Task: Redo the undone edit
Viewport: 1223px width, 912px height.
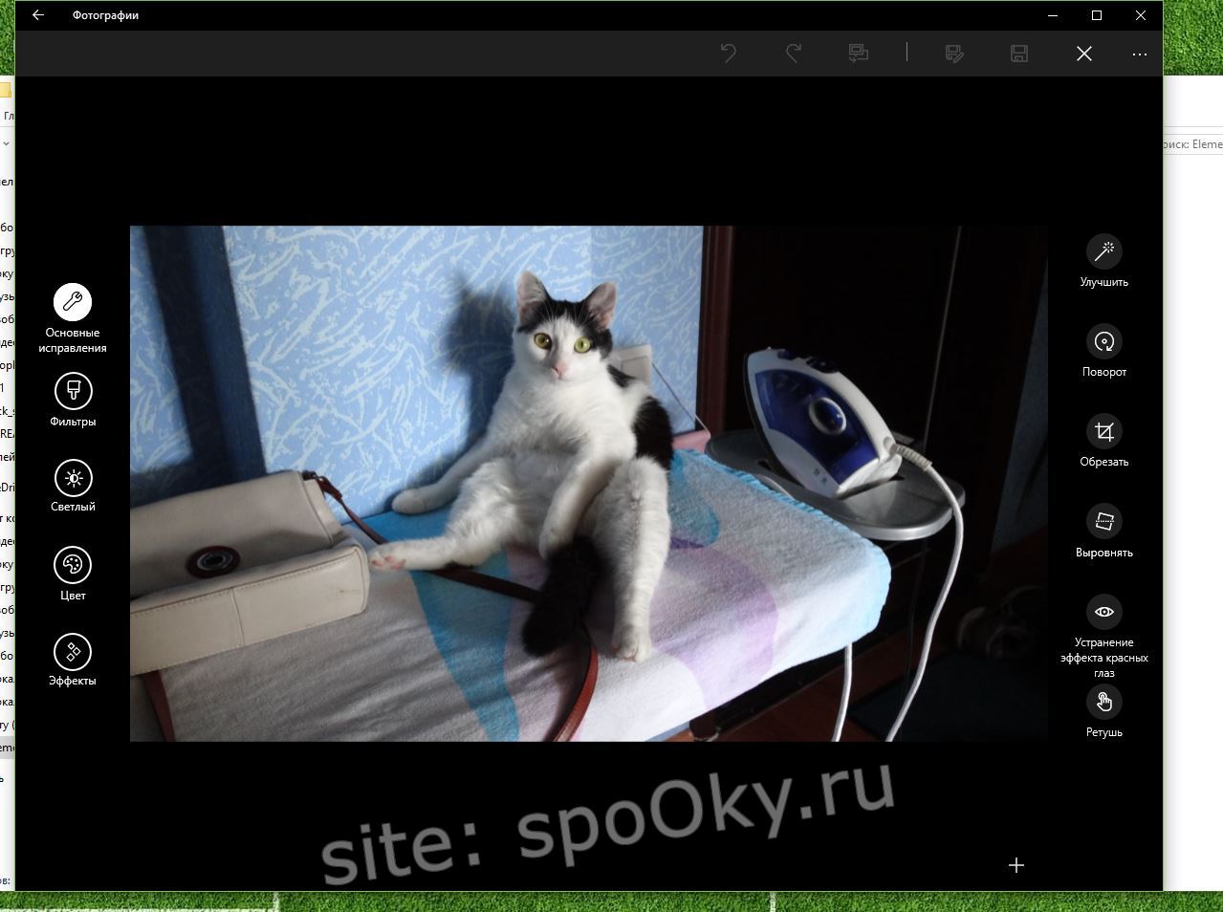Action: coord(792,54)
